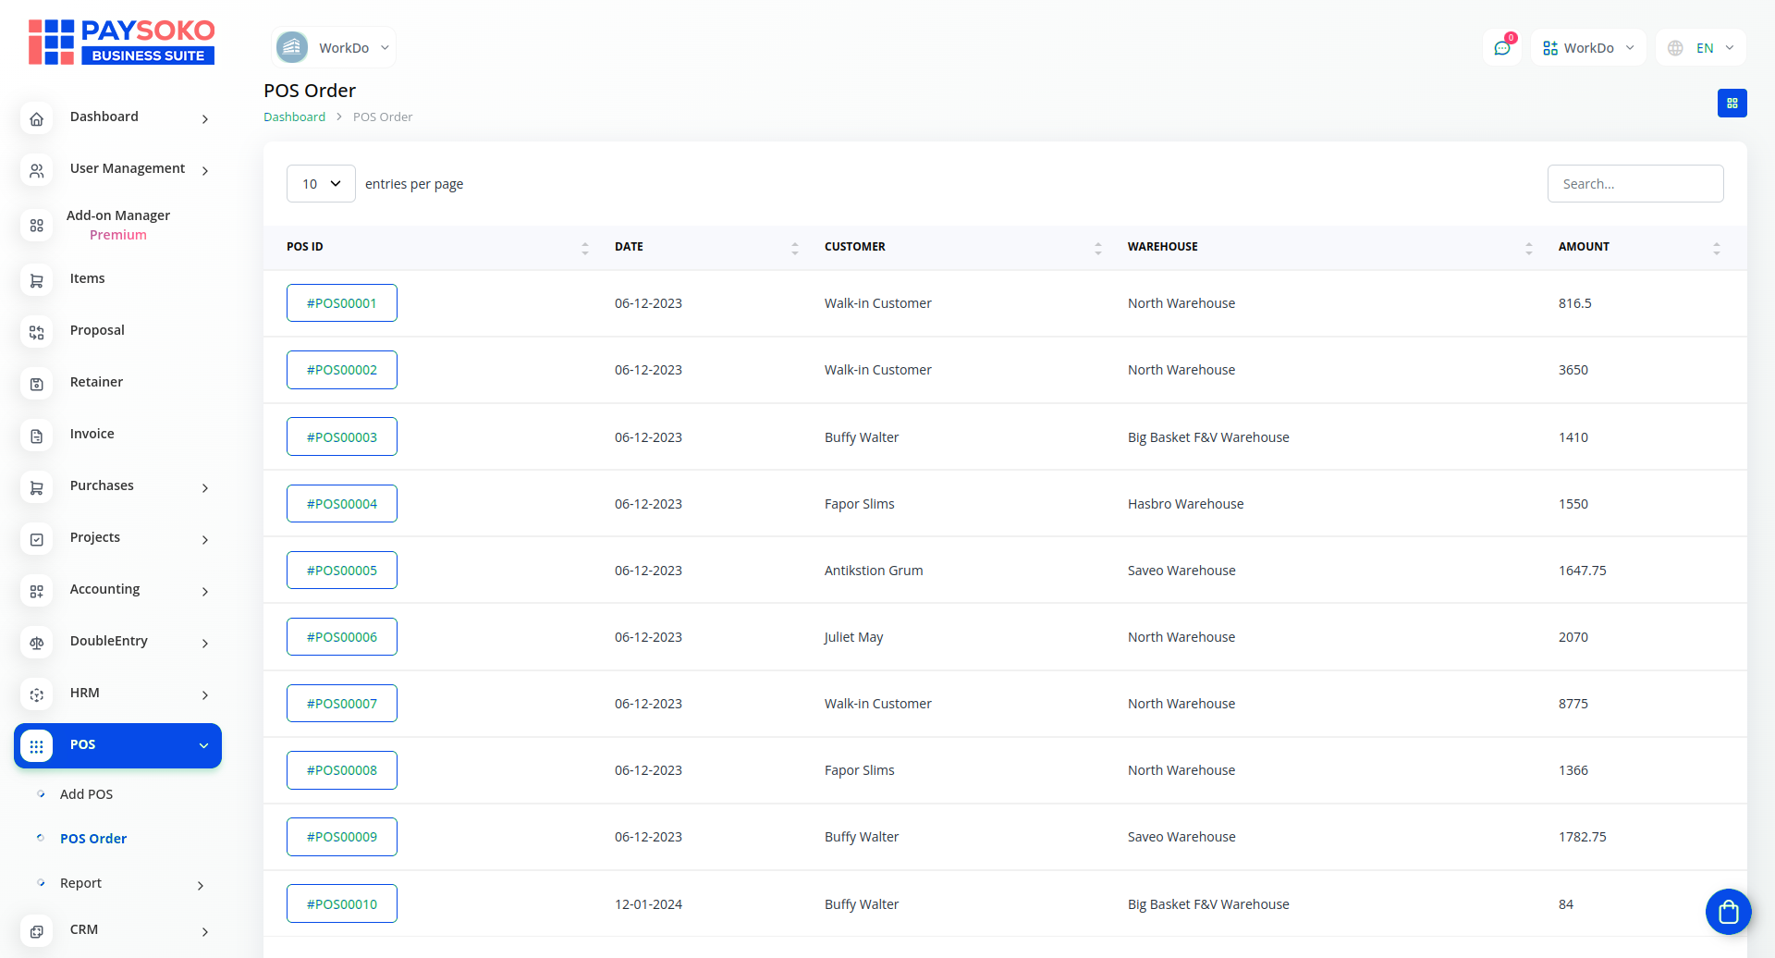Click the DoubleEntry scales icon
1775x958 pixels.
[x=37, y=644]
